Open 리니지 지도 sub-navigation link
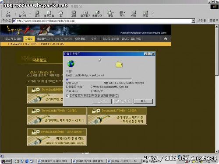The height and width of the screenshot is (164, 219). pos(58,44)
